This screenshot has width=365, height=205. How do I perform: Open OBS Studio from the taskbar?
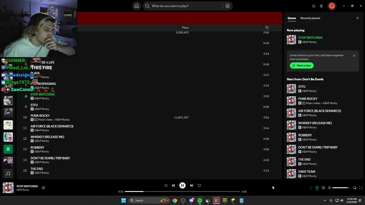pos(183,200)
